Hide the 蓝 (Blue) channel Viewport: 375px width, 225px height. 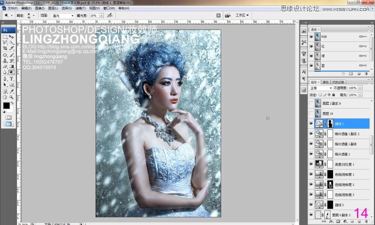pos(311,66)
